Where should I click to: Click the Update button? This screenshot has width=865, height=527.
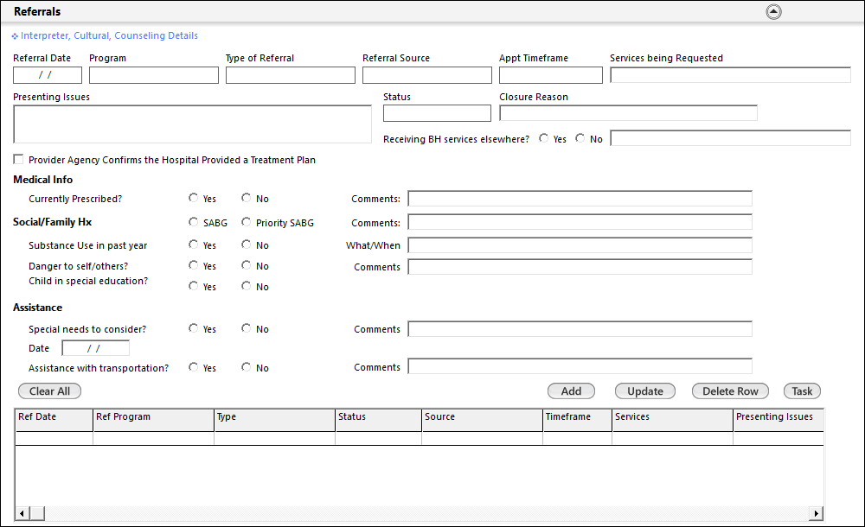(x=644, y=391)
